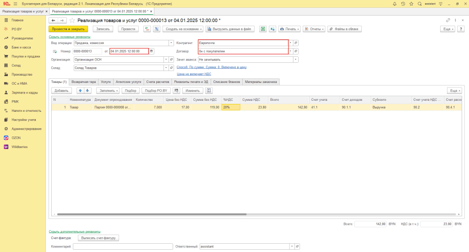Click Скрыть основные реквизиты link
This screenshot has width=469, height=252.
pos(70,37)
